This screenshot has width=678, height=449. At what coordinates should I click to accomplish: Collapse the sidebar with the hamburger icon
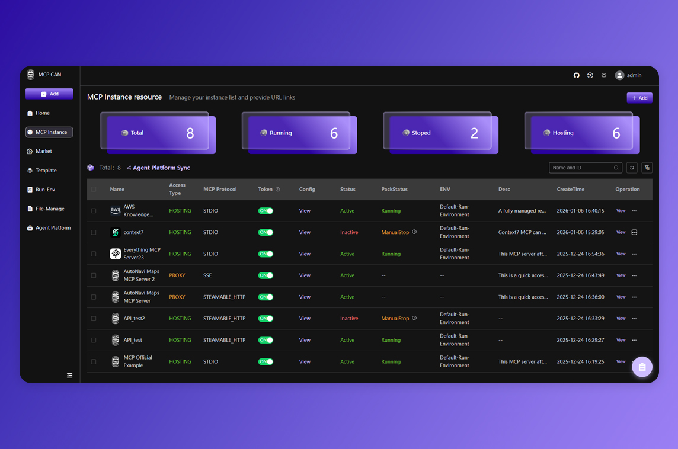(x=69, y=375)
